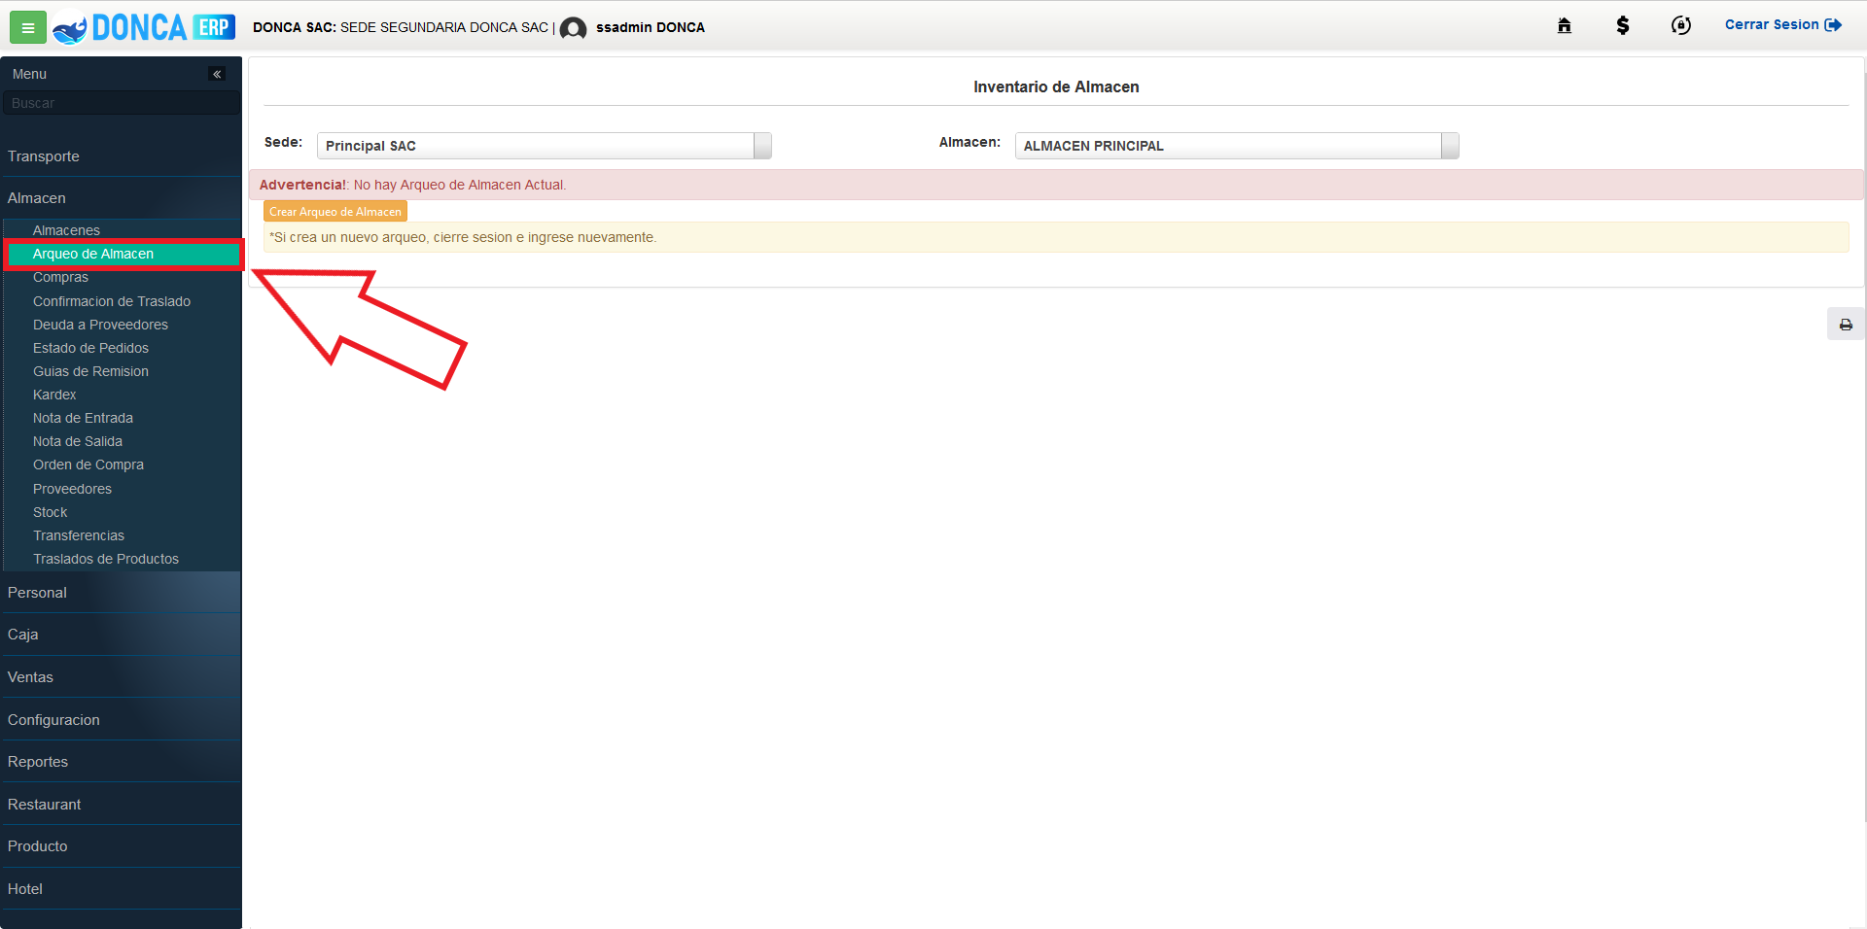Click Cerrar Sesion logout link
Viewport: 1867px width, 929px height.
pos(1783,24)
